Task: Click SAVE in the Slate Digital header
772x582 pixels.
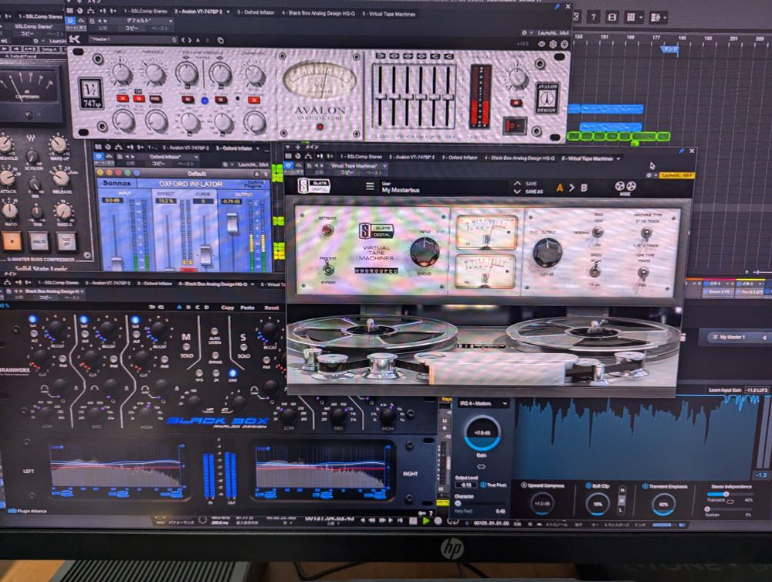Action: 531,183
